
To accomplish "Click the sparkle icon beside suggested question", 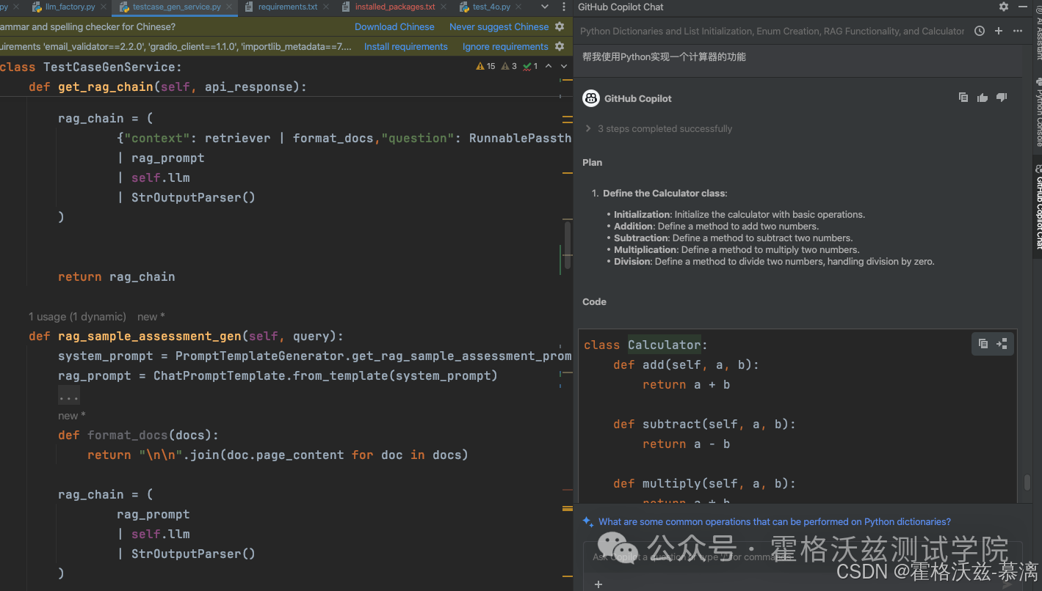I will coord(588,522).
